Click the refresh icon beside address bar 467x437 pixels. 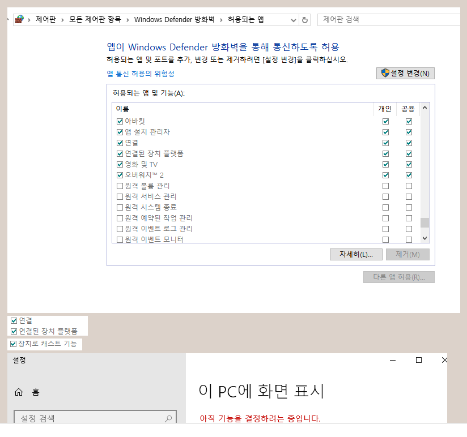(305, 20)
